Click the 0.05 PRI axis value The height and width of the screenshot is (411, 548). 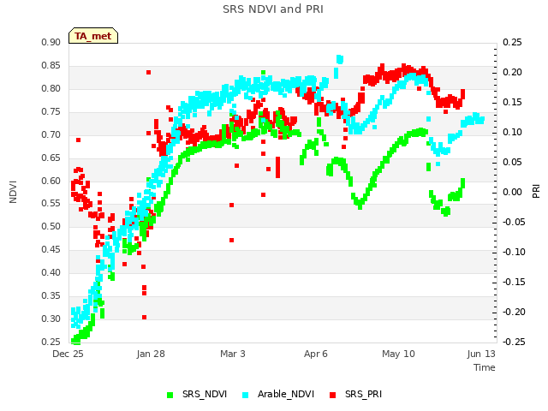[x=512, y=162]
